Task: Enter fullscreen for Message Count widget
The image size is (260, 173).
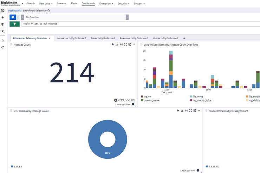Action: [x=125, y=45]
